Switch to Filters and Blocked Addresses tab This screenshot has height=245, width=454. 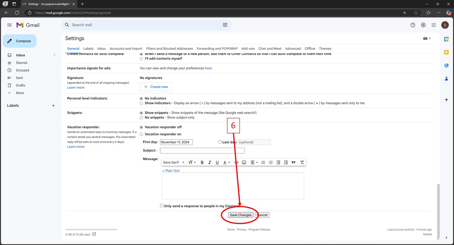click(x=169, y=49)
